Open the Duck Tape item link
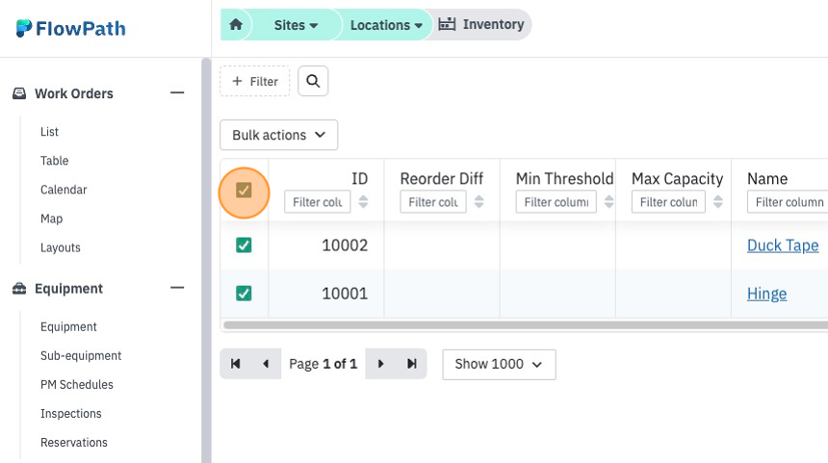 (x=783, y=245)
